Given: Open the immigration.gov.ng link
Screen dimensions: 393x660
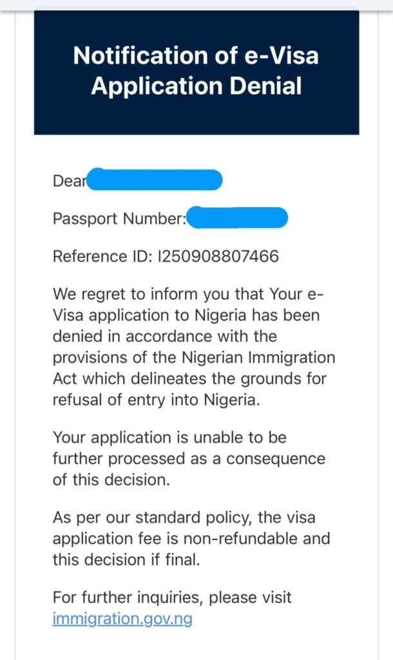Looking at the screenshot, I should pos(122,619).
